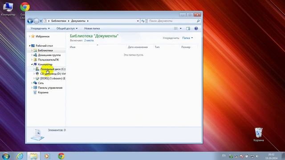Click the Forward navigation arrow
Screen dimensions: 285x160
[x=37, y=21]
